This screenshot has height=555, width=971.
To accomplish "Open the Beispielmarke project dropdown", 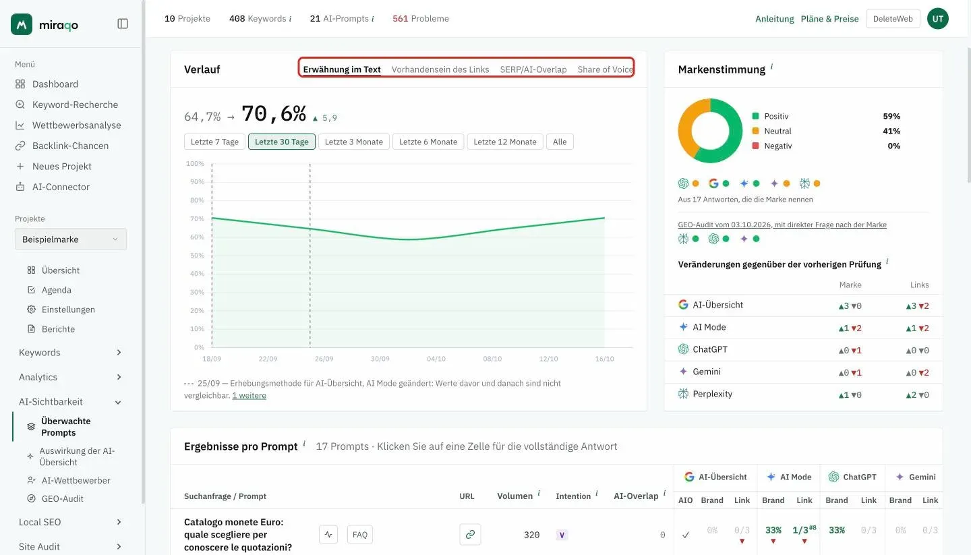I will [71, 239].
